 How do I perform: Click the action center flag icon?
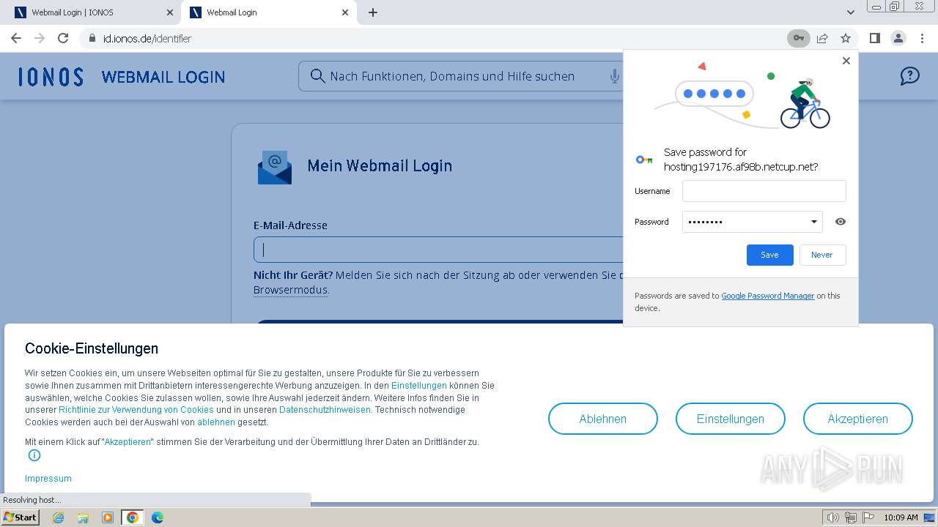tap(868, 517)
